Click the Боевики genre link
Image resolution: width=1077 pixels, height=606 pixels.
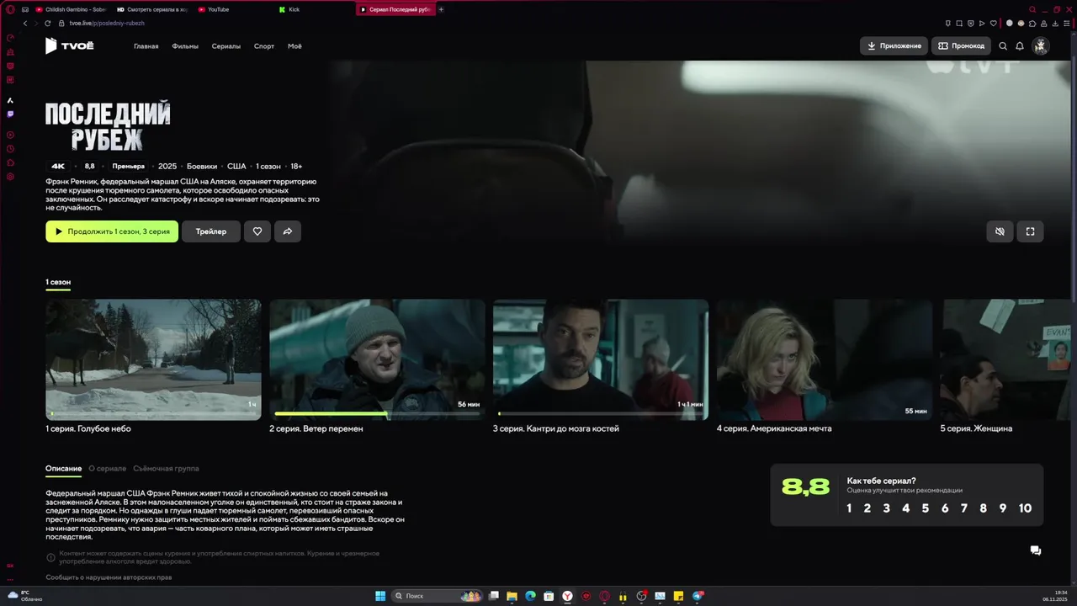202,167
